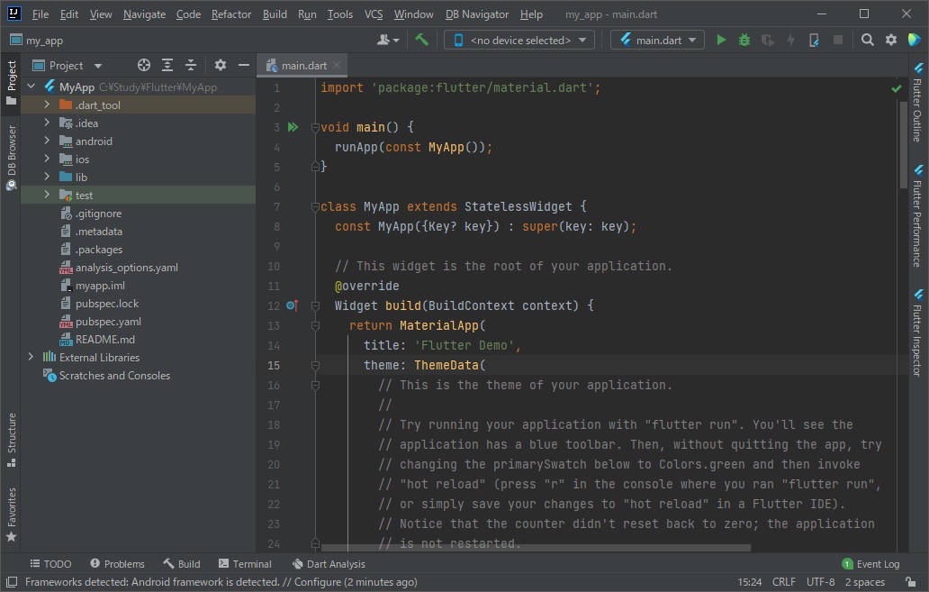Viewport: 929px width, 592px height.
Task: Toggle tool window bars icon at bottom-left corner
Action: [x=12, y=582]
